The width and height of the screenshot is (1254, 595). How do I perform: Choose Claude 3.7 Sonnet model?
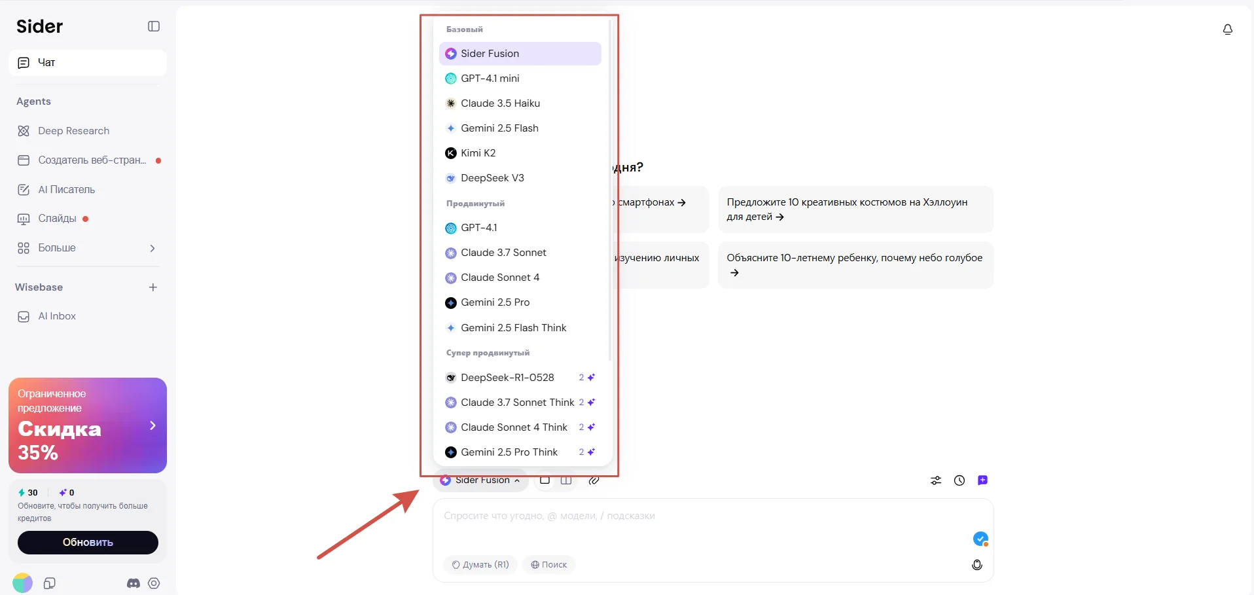tap(520, 253)
